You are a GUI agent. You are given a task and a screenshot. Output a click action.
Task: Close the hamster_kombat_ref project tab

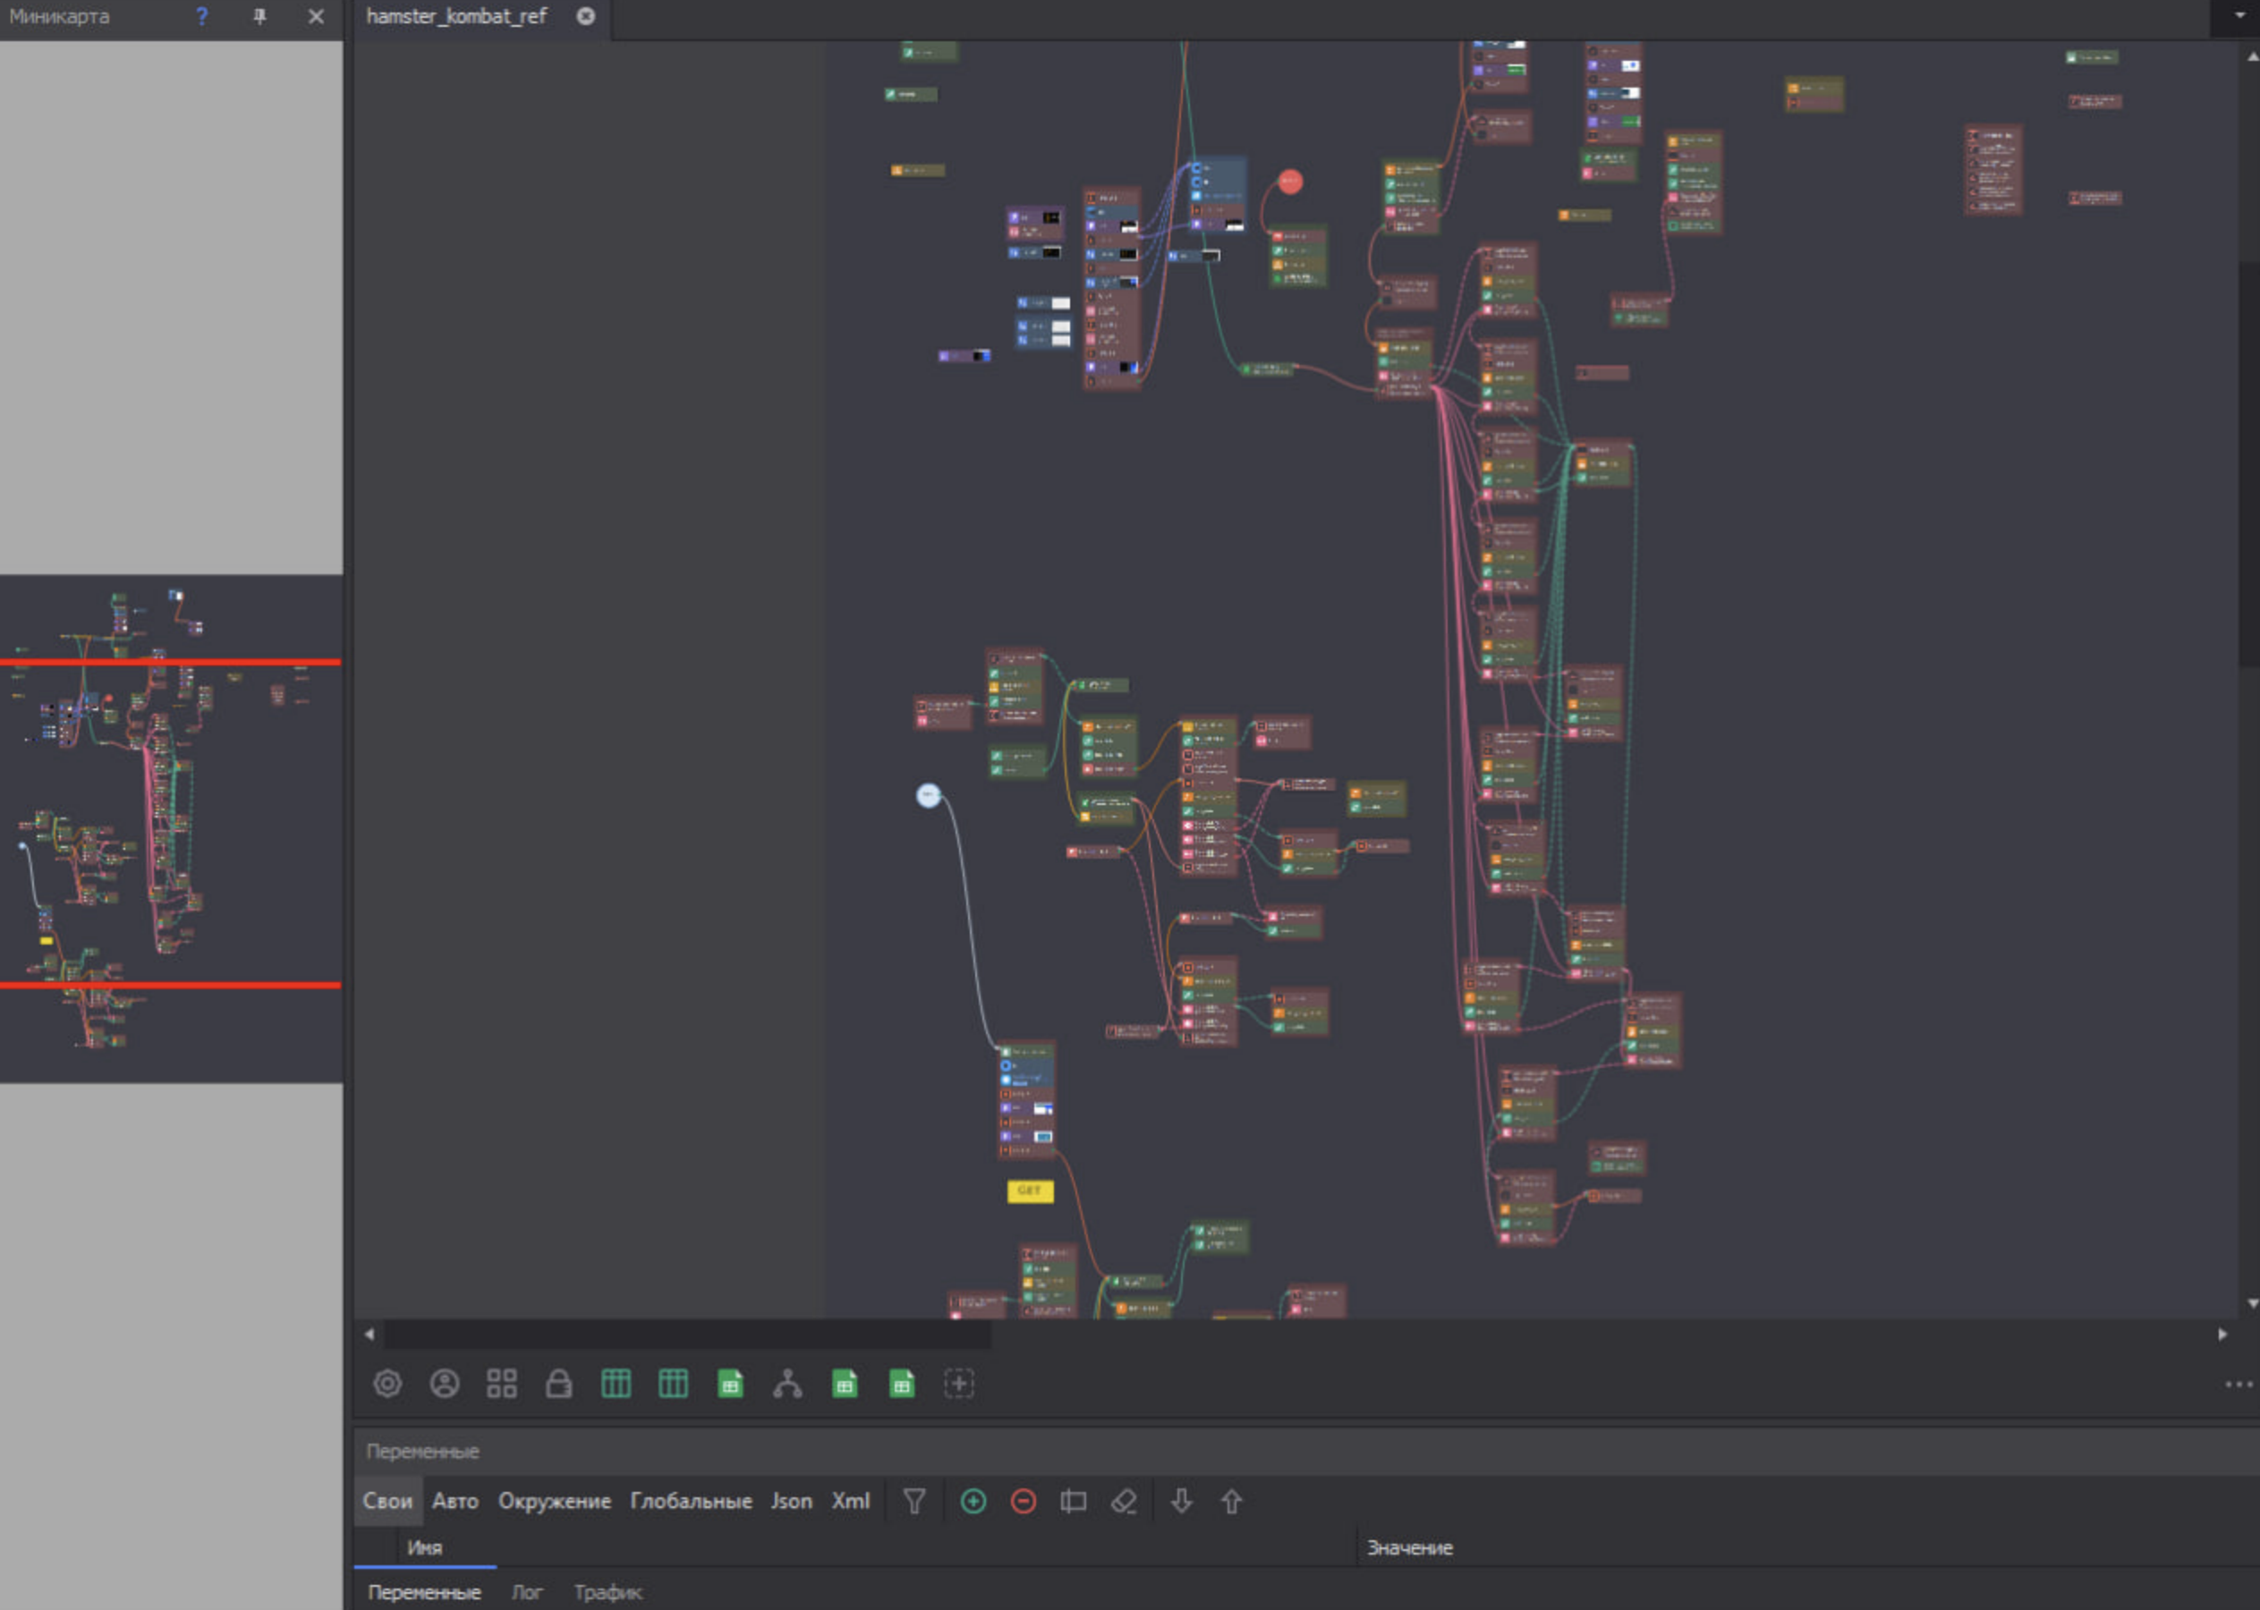(585, 17)
